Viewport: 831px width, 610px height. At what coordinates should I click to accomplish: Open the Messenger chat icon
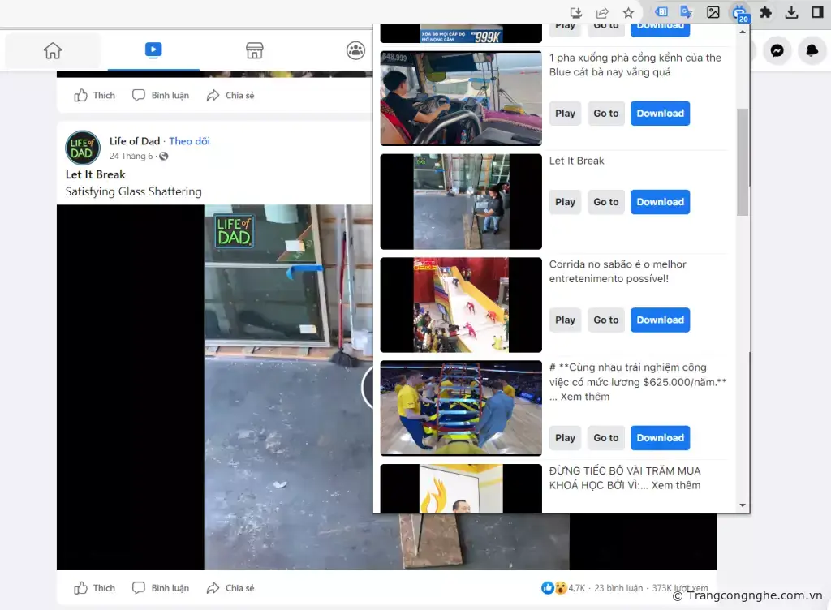coord(777,51)
